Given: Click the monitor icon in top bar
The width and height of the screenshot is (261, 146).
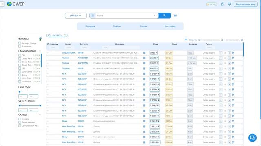Looking at the screenshot, I should point(229,4).
